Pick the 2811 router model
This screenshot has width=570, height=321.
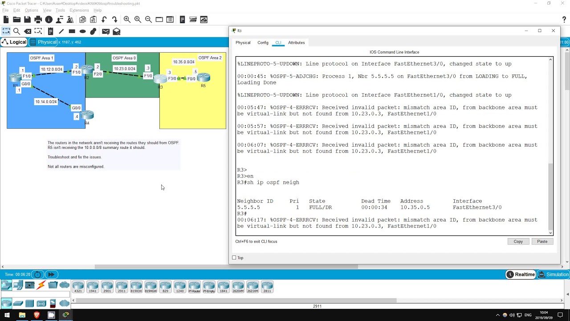(x=267, y=287)
